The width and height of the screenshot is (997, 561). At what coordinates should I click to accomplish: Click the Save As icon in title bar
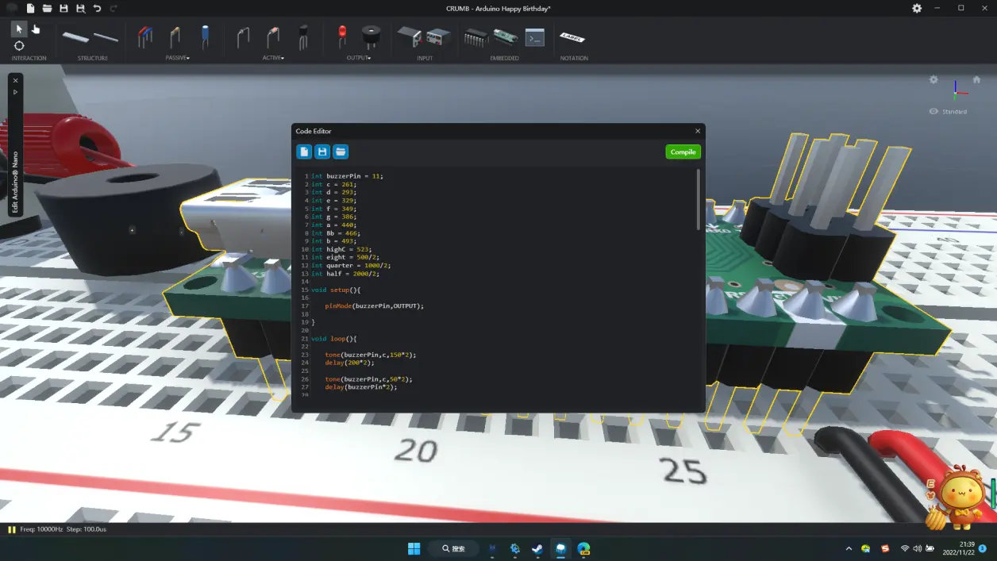[x=80, y=8]
